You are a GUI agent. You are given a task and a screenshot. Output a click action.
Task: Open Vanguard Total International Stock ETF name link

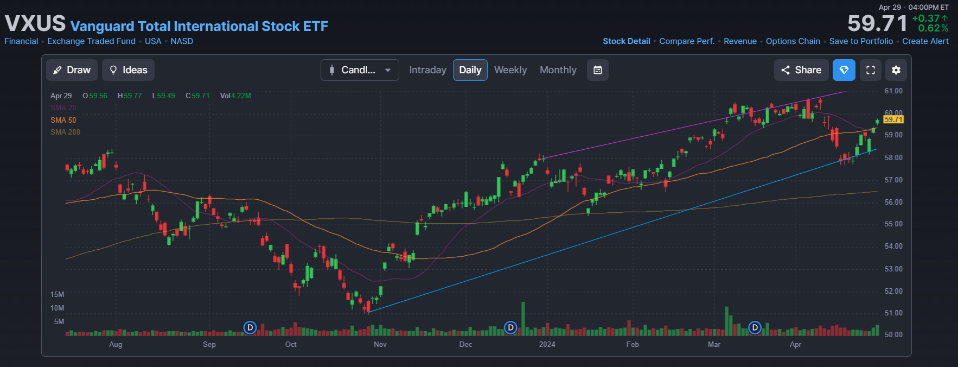click(x=199, y=26)
